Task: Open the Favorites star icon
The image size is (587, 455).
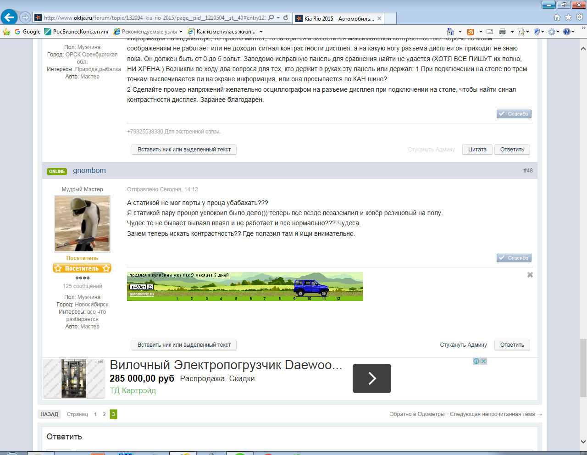Action: [x=568, y=17]
